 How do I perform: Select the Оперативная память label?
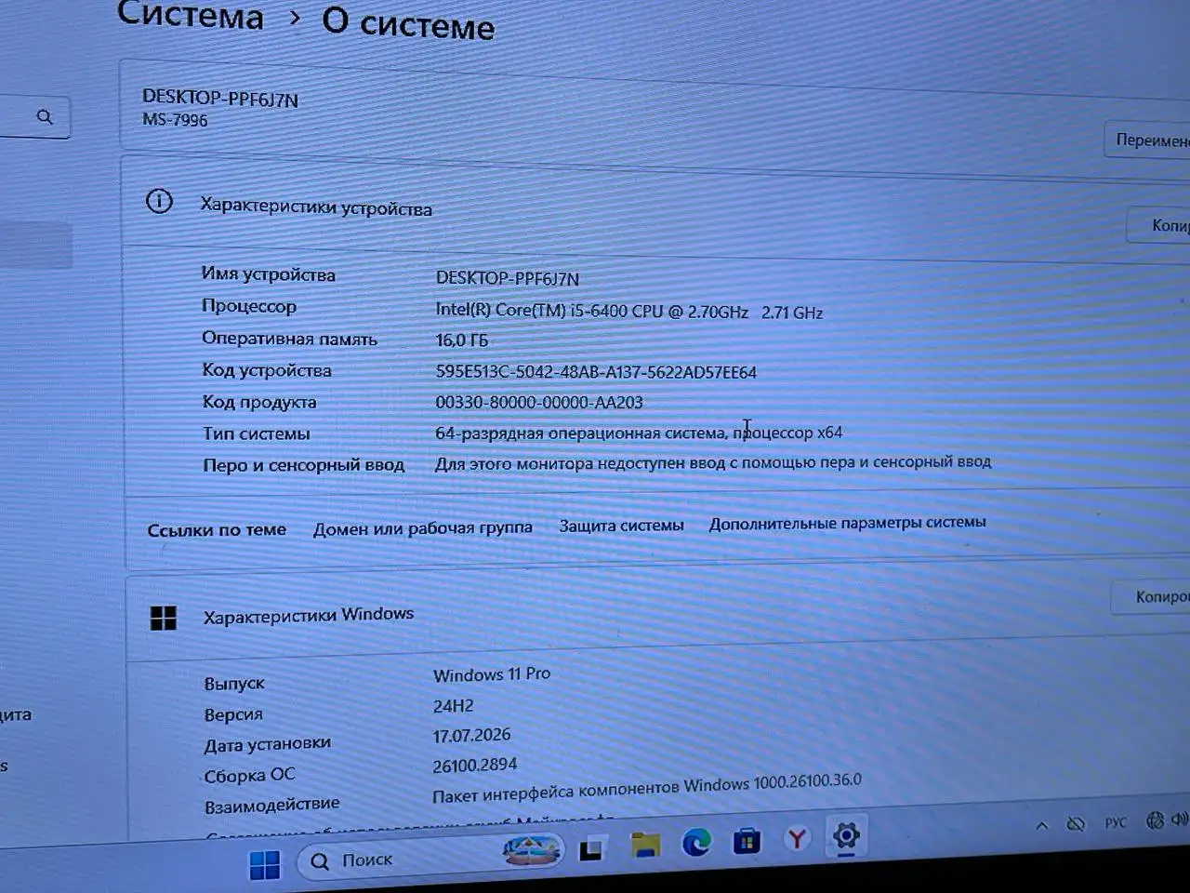(289, 339)
